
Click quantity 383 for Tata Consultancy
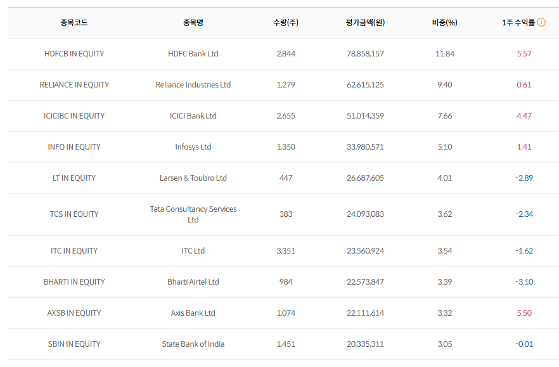tap(286, 214)
